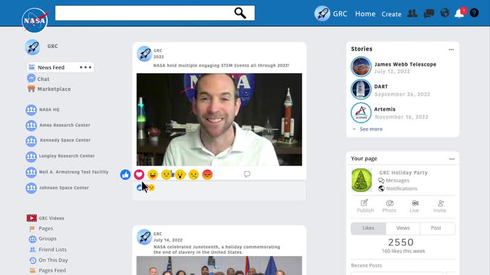The height and width of the screenshot is (275, 490).
Task: Click the blue thumbs-up Like reaction
Action: point(126,175)
